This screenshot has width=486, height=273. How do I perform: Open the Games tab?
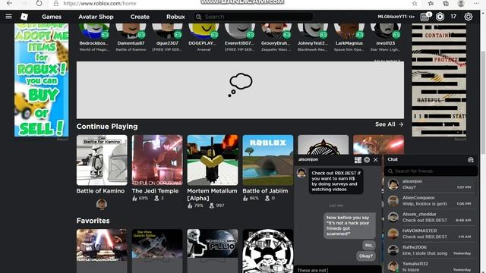click(x=52, y=17)
